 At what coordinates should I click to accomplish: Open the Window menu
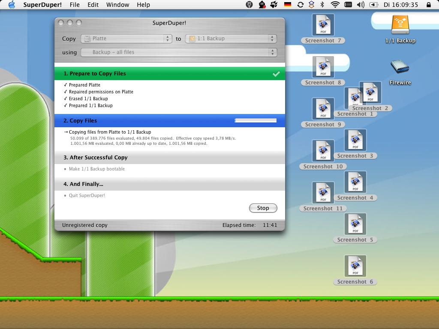(x=117, y=5)
